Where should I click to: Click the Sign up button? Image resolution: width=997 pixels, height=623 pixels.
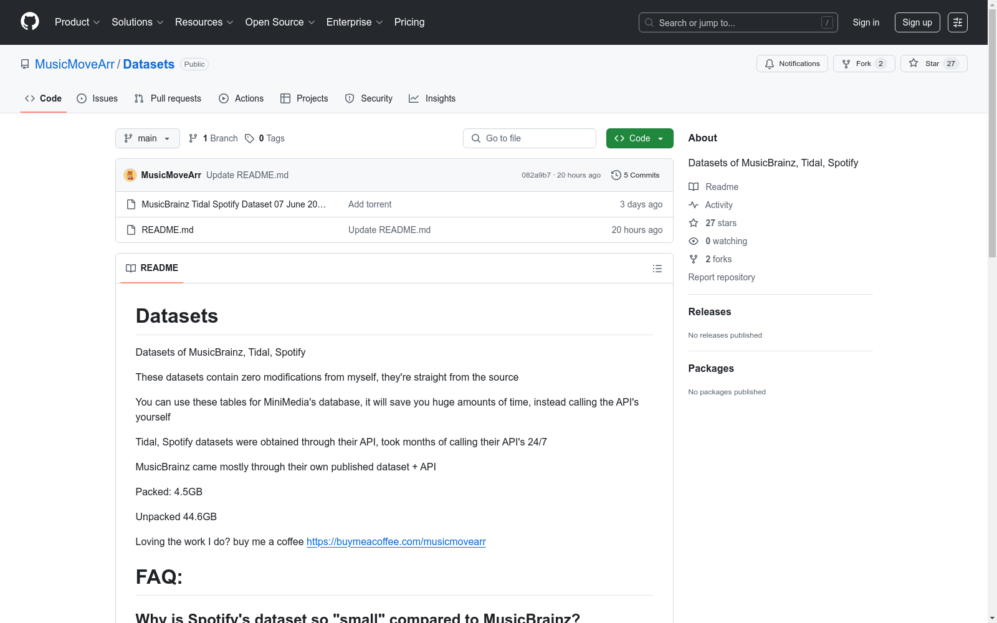coord(917,22)
